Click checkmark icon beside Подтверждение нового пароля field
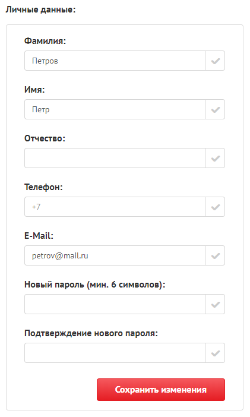The width and height of the screenshot is (250, 417). pyautogui.click(x=215, y=353)
